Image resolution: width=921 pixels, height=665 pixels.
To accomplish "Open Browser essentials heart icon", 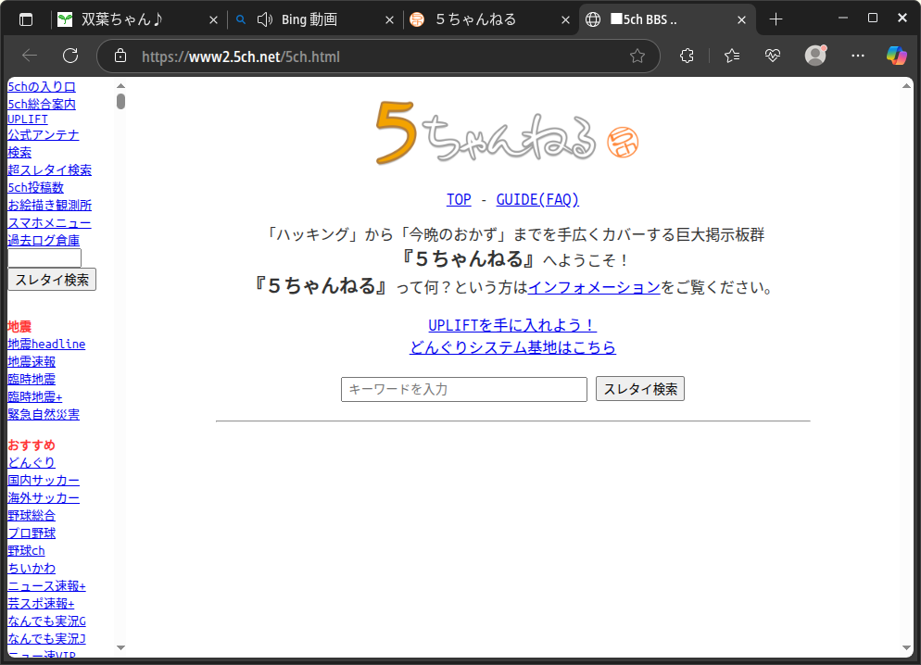I will click(773, 56).
